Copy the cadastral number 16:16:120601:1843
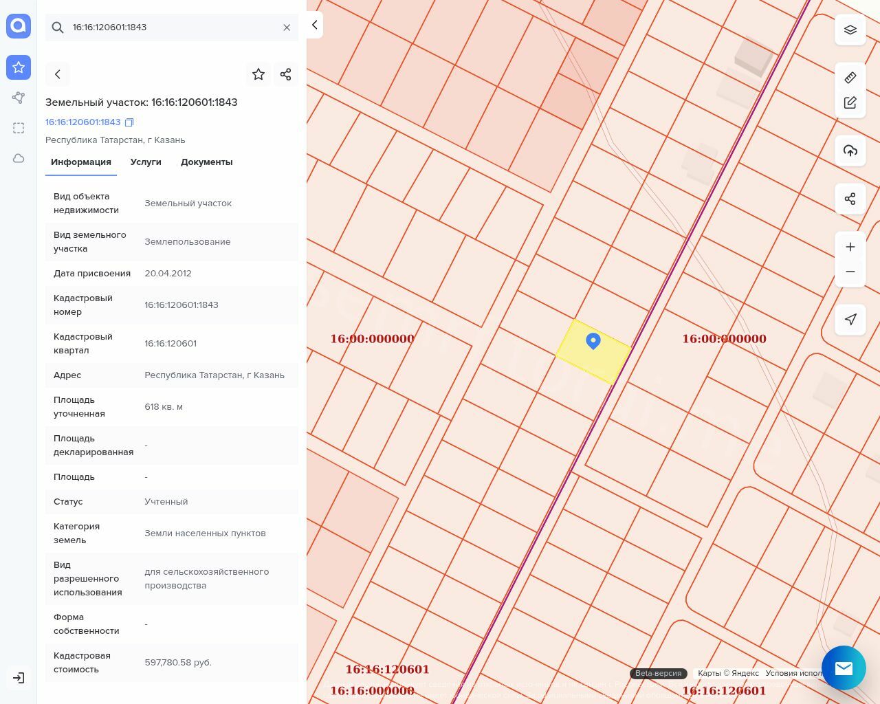The image size is (880, 704). coord(129,122)
